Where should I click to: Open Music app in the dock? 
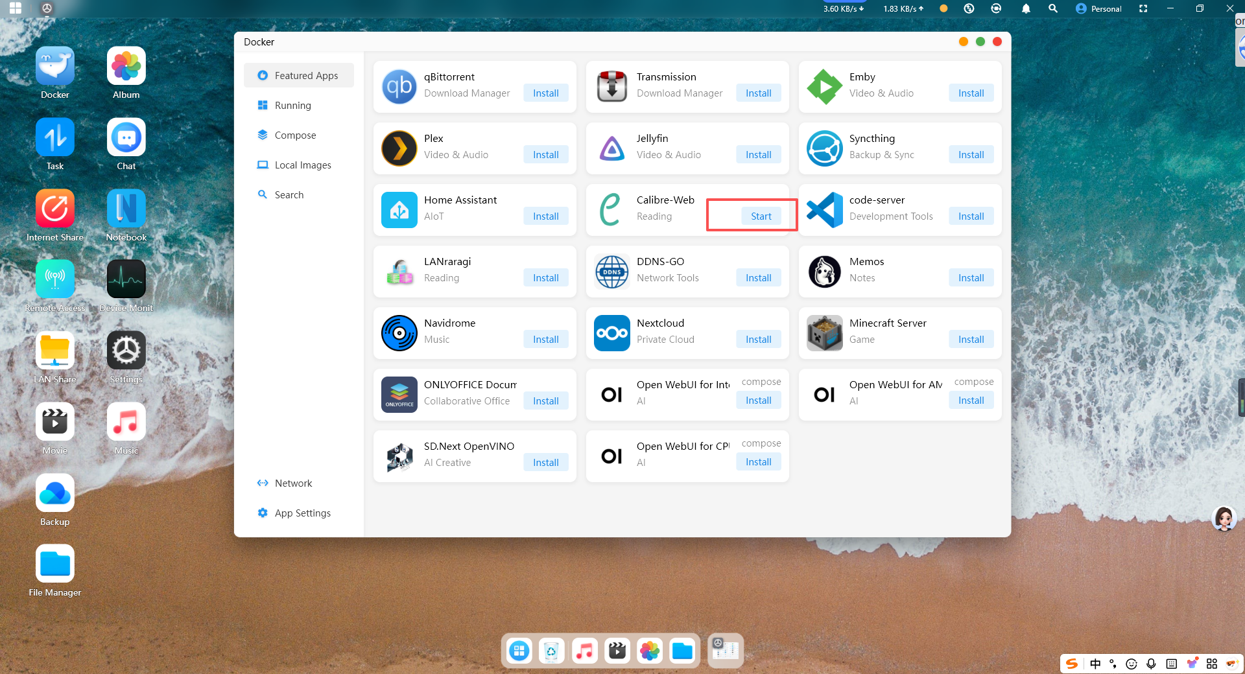(584, 651)
